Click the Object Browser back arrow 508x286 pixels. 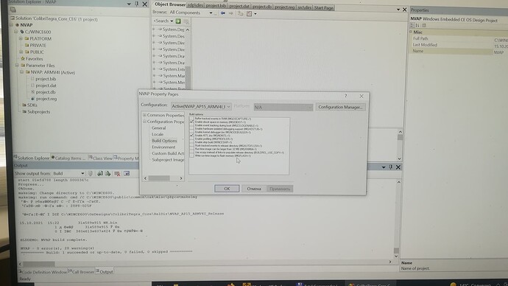pyautogui.click(x=223, y=13)
